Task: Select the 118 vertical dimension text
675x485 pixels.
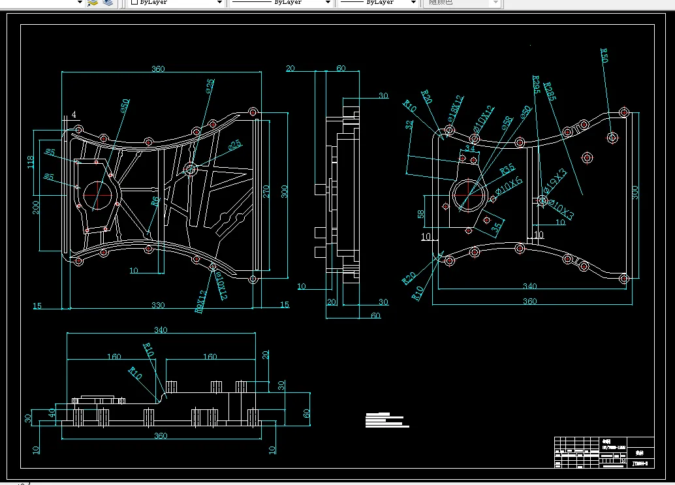Action: tap(30, 162)
